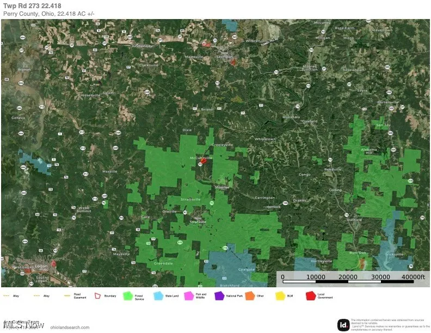
Task: Click the red parcel marker near McCuneville
Action: pyautogui.click(x=204, y=161)
